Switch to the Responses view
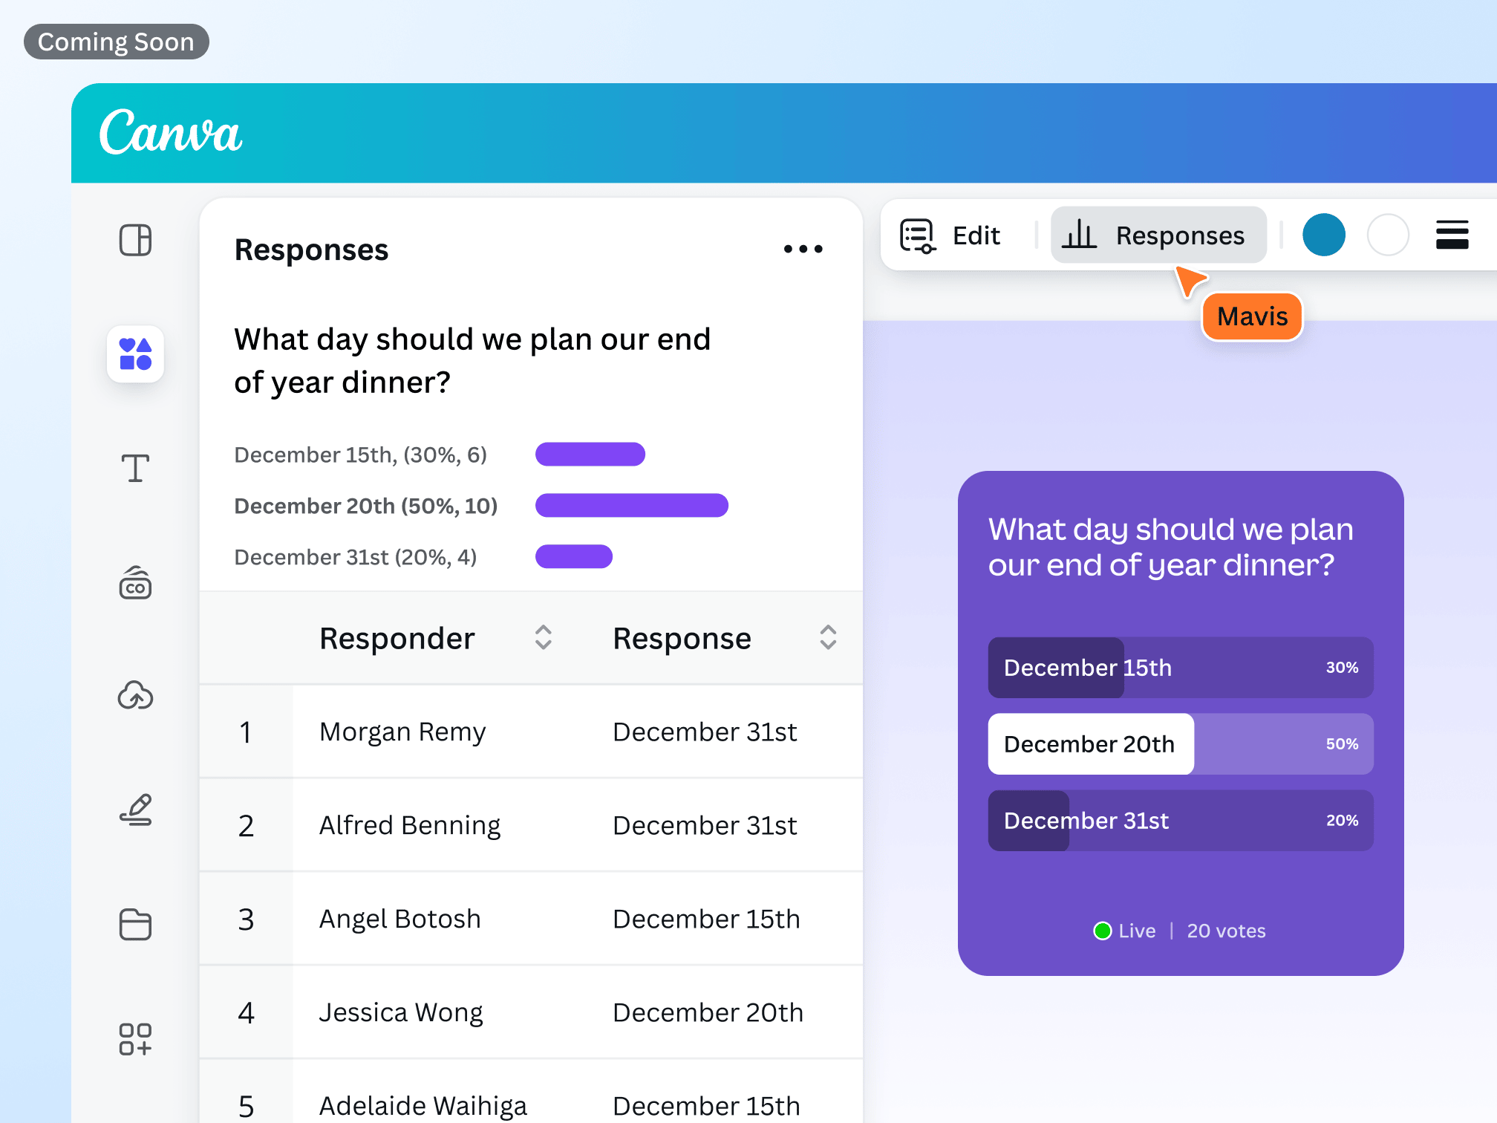Screen dimensions: 1497x1123 click(1158, 235)
